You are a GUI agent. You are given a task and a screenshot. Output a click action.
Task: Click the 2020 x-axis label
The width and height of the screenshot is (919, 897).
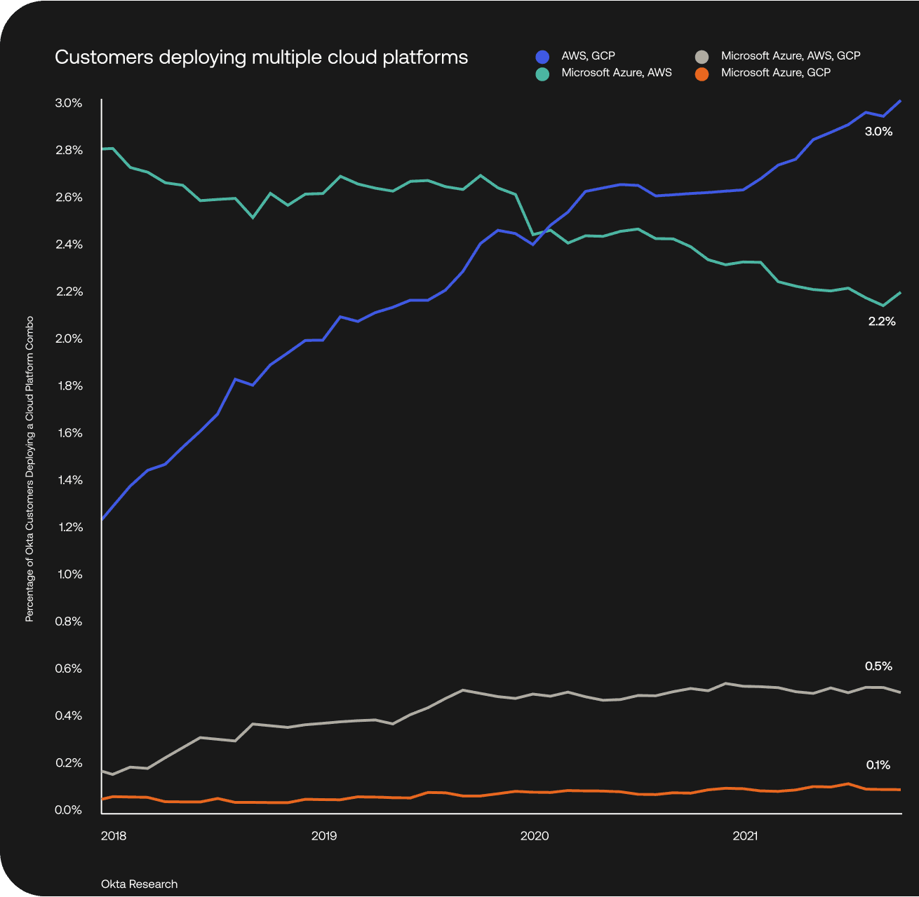[x=535, y=835]
